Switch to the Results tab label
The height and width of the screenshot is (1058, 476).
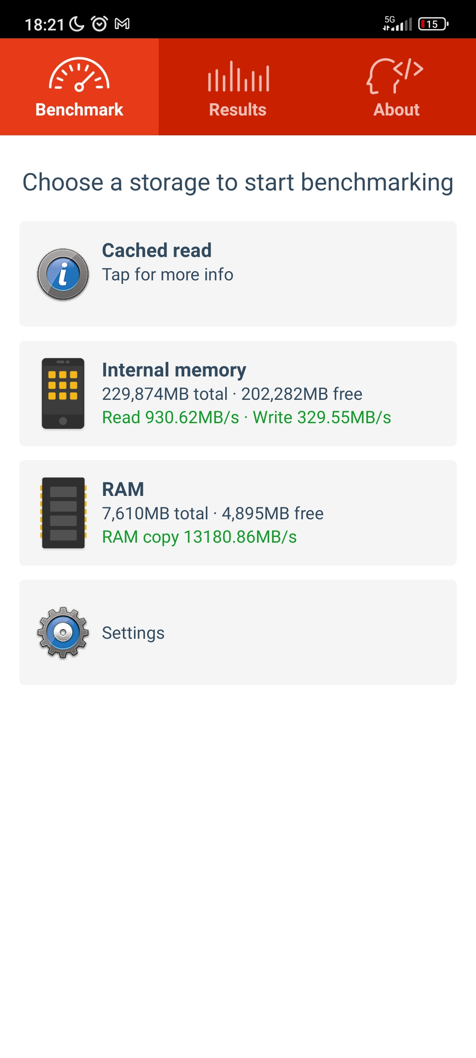pos(238,110)
